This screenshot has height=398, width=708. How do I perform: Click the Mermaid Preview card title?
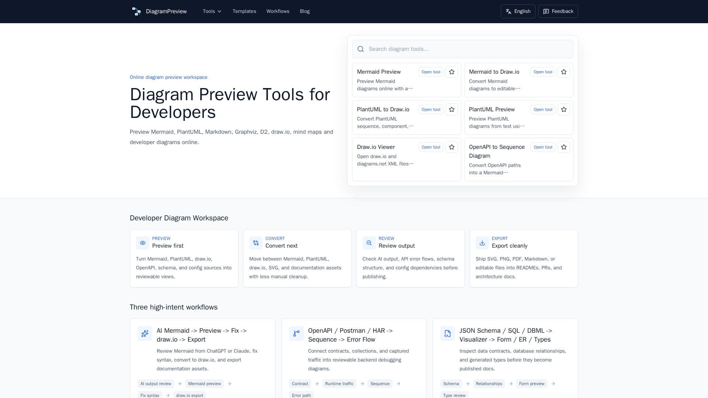tap(379, 72)
